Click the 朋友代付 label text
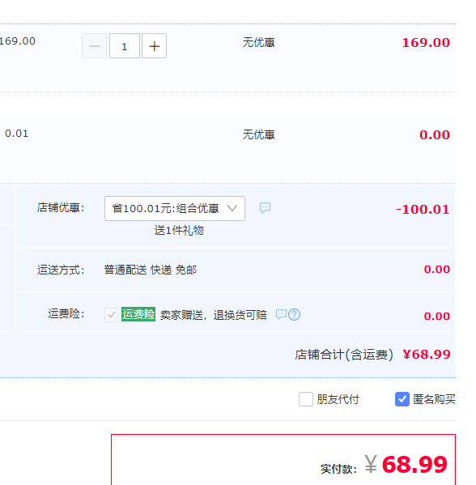Screen dimensions: 476x485 338,399
